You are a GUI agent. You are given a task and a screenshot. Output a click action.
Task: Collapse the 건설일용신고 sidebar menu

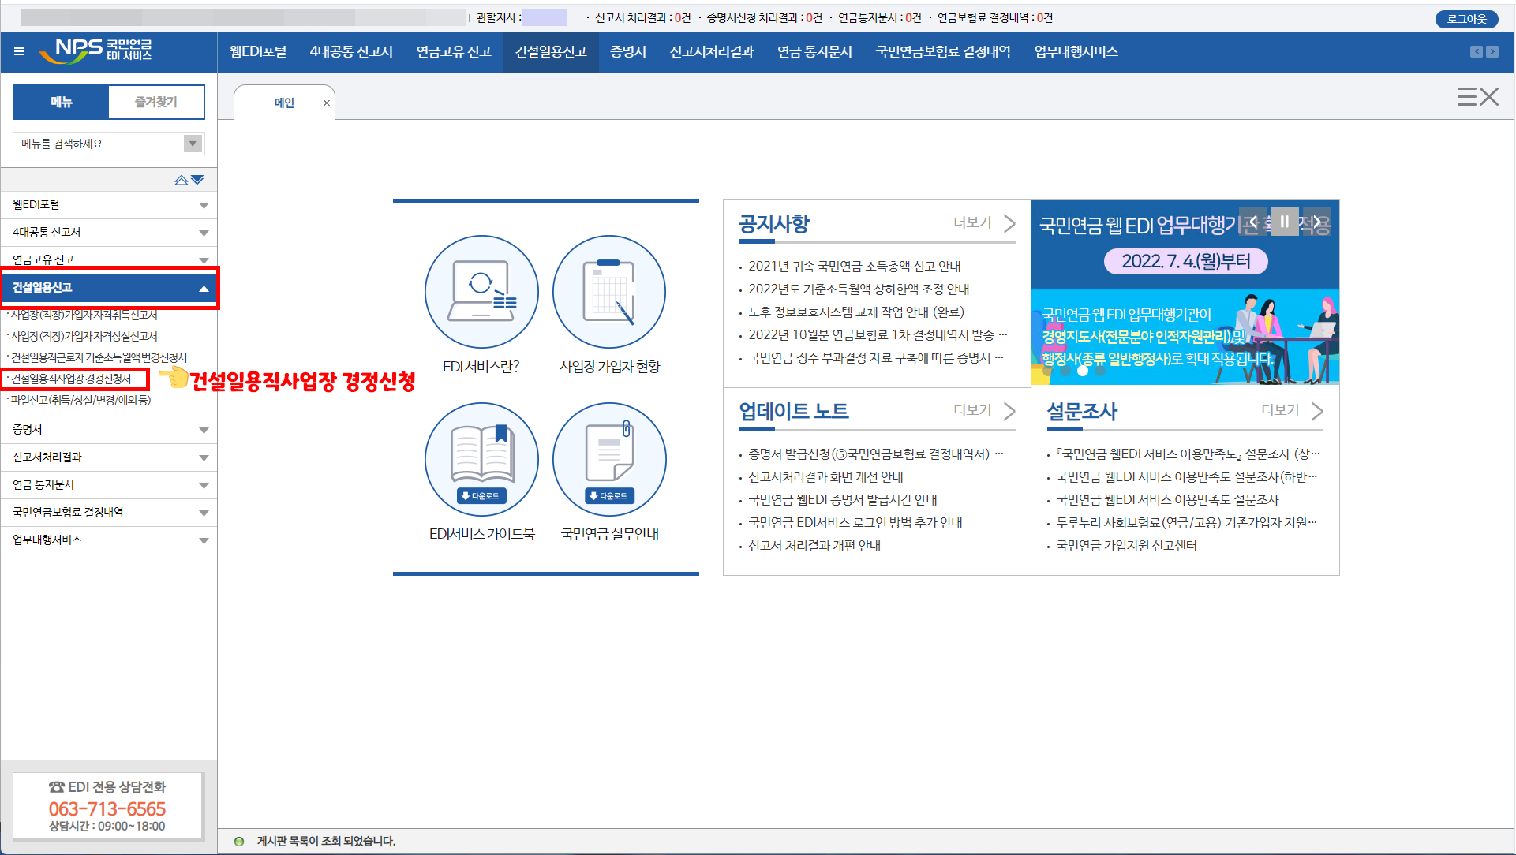click(109, 288)
